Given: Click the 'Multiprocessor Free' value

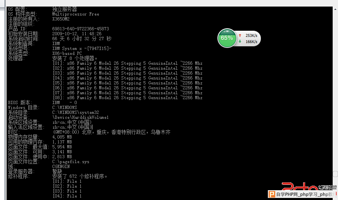Looking at the screenshot, I should [75, 14].
